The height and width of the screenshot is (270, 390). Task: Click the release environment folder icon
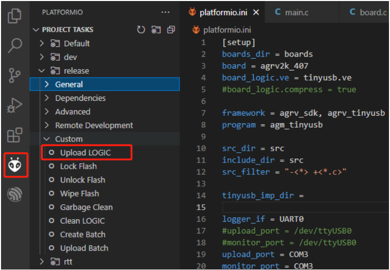click(x=55, y=71)
